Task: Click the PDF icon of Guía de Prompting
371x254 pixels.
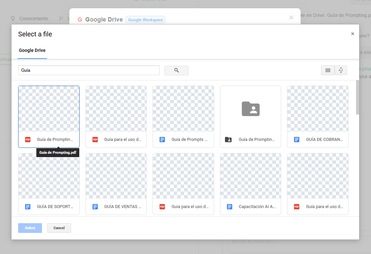Action: (x=28, y=140)
